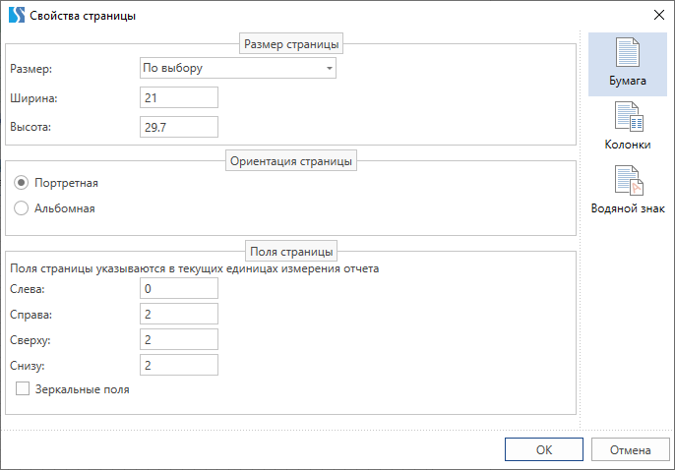Viewport: 675px width, 470px height.
Task: Click the Зеркальные поля label text
Action: (x=82, y=389)
